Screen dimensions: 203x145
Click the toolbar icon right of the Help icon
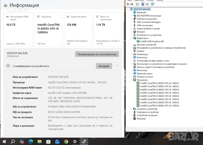pyautogui.click(x=147, y=4)
